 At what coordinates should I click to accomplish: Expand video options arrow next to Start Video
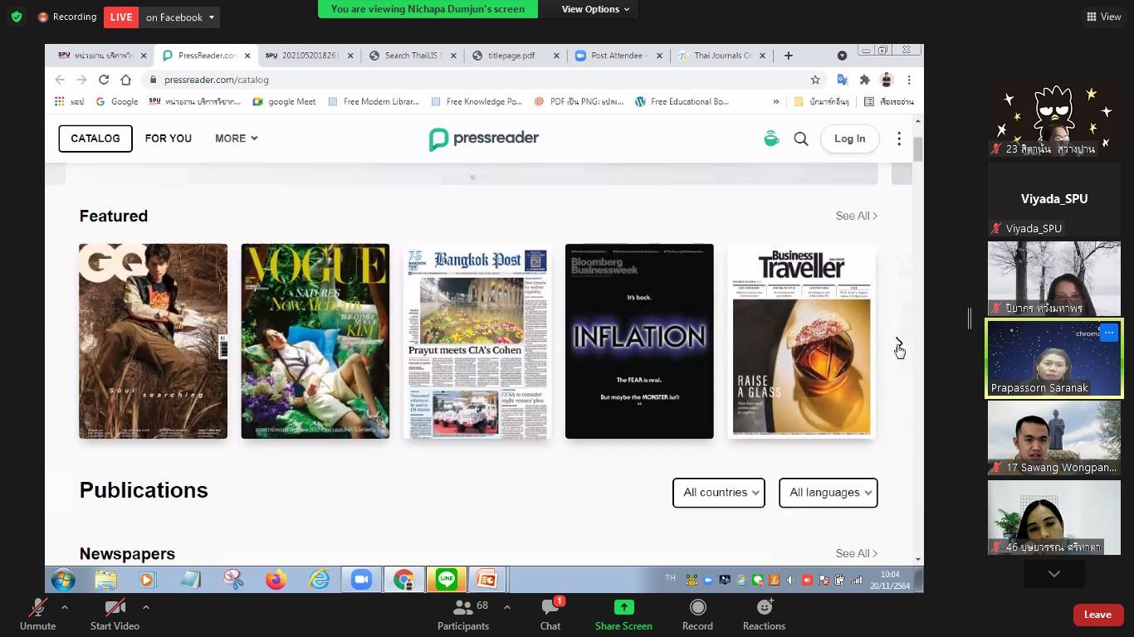(146, 607)
